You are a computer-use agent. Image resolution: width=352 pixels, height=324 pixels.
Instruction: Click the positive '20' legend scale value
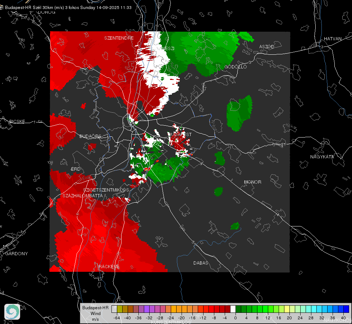pyautogui.click(x=289, y=318)
